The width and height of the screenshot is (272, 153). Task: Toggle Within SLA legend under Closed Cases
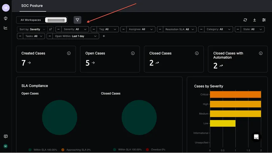(127, 150)
